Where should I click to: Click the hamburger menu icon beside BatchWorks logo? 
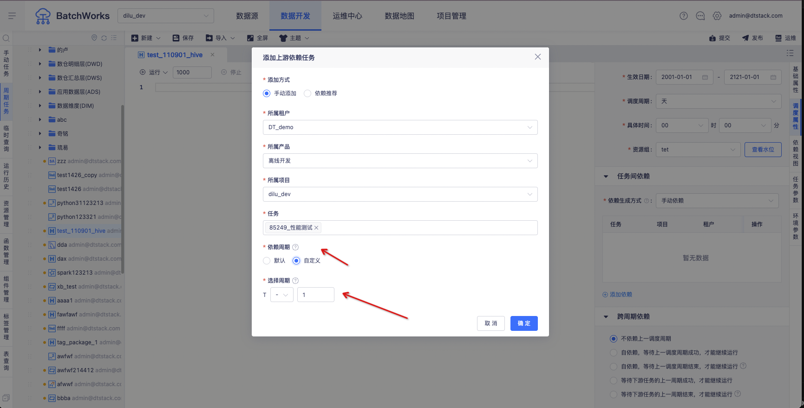12,16
